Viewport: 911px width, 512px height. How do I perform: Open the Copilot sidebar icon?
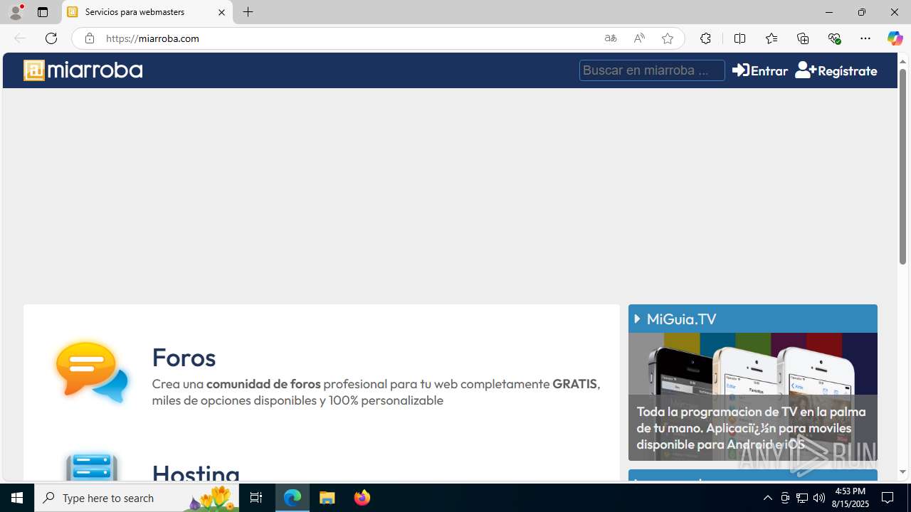coord(895,38)
